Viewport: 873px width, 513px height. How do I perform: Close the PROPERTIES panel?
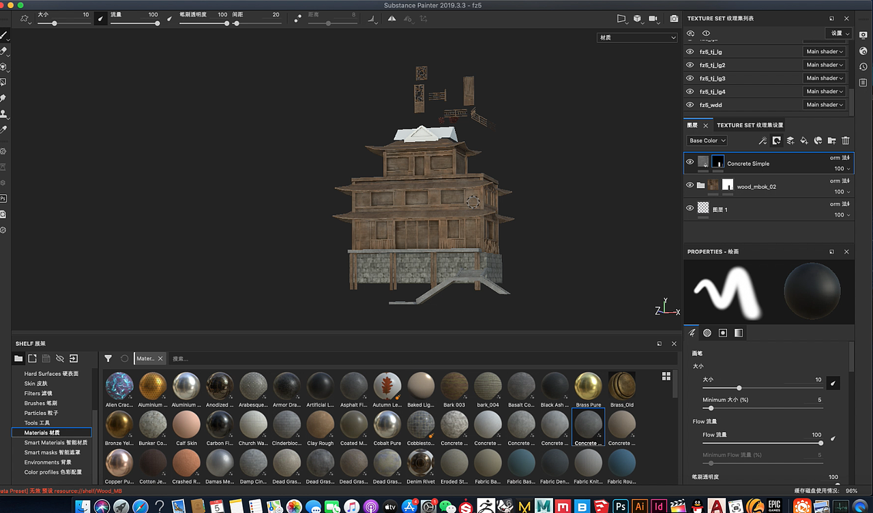[846, 251]
